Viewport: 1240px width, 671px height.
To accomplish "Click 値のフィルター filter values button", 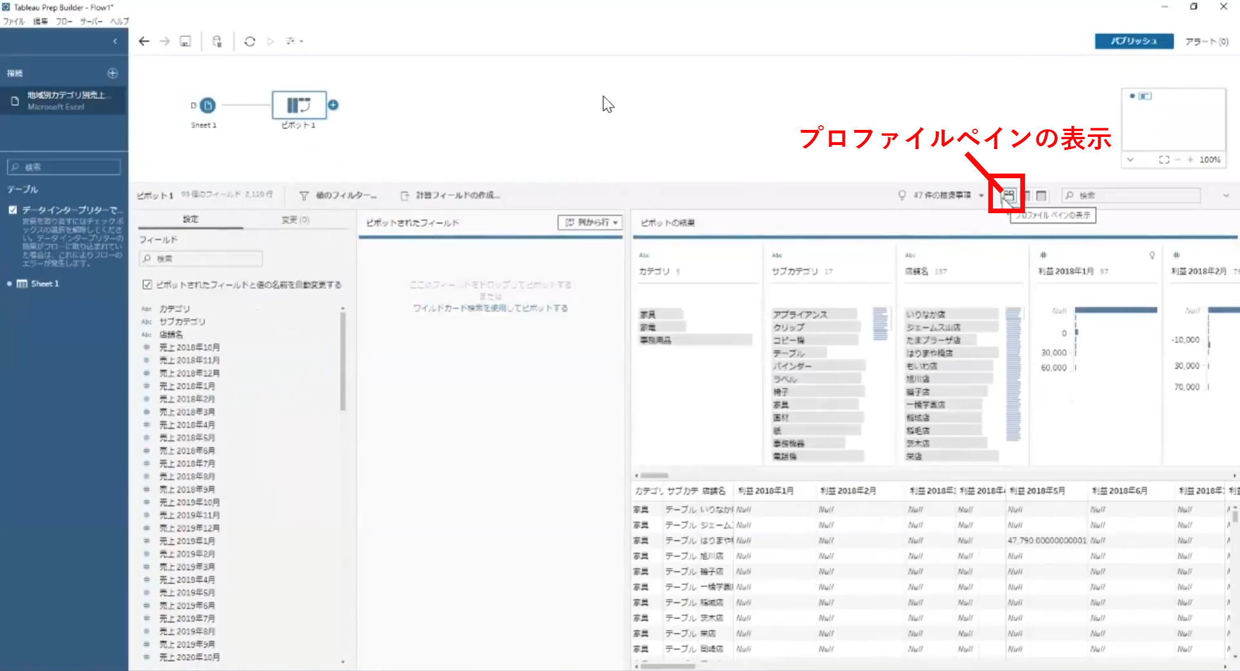I will (x=339, y=196).
